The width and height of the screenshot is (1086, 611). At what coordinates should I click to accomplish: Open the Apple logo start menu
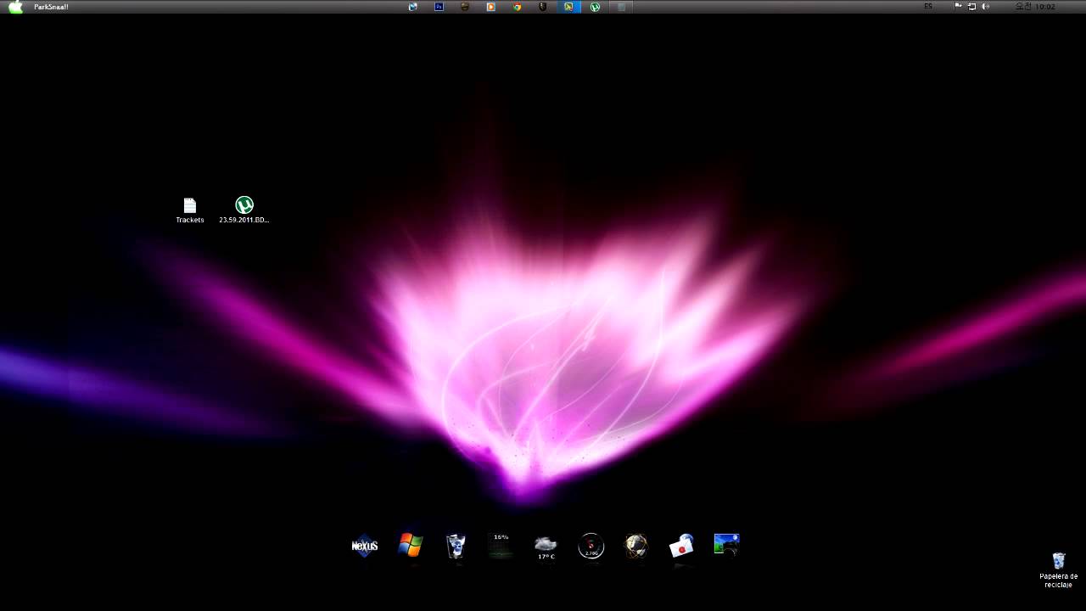pyautogui.click(x=15, y=6)
